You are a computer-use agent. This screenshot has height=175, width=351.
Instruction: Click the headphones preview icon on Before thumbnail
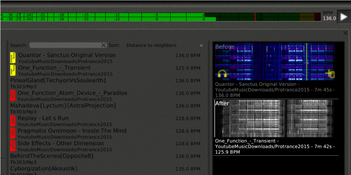click(222, 73)
